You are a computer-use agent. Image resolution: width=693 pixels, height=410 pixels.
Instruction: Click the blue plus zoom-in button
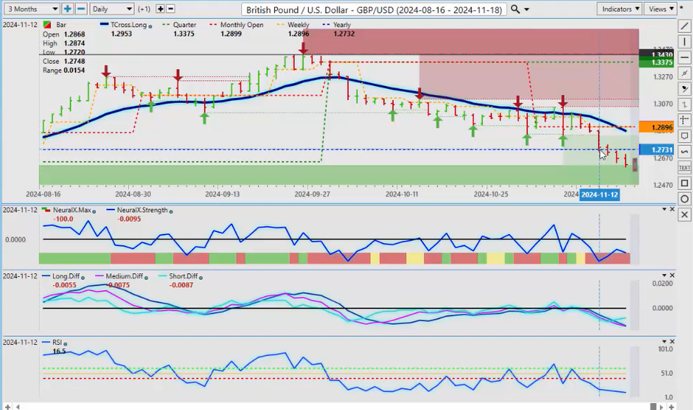(x=67, y=9)
